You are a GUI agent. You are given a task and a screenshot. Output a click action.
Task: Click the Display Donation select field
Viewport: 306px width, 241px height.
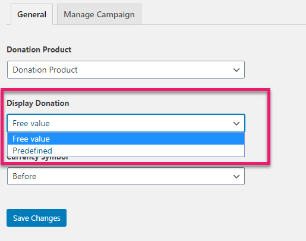pos(126,123)
